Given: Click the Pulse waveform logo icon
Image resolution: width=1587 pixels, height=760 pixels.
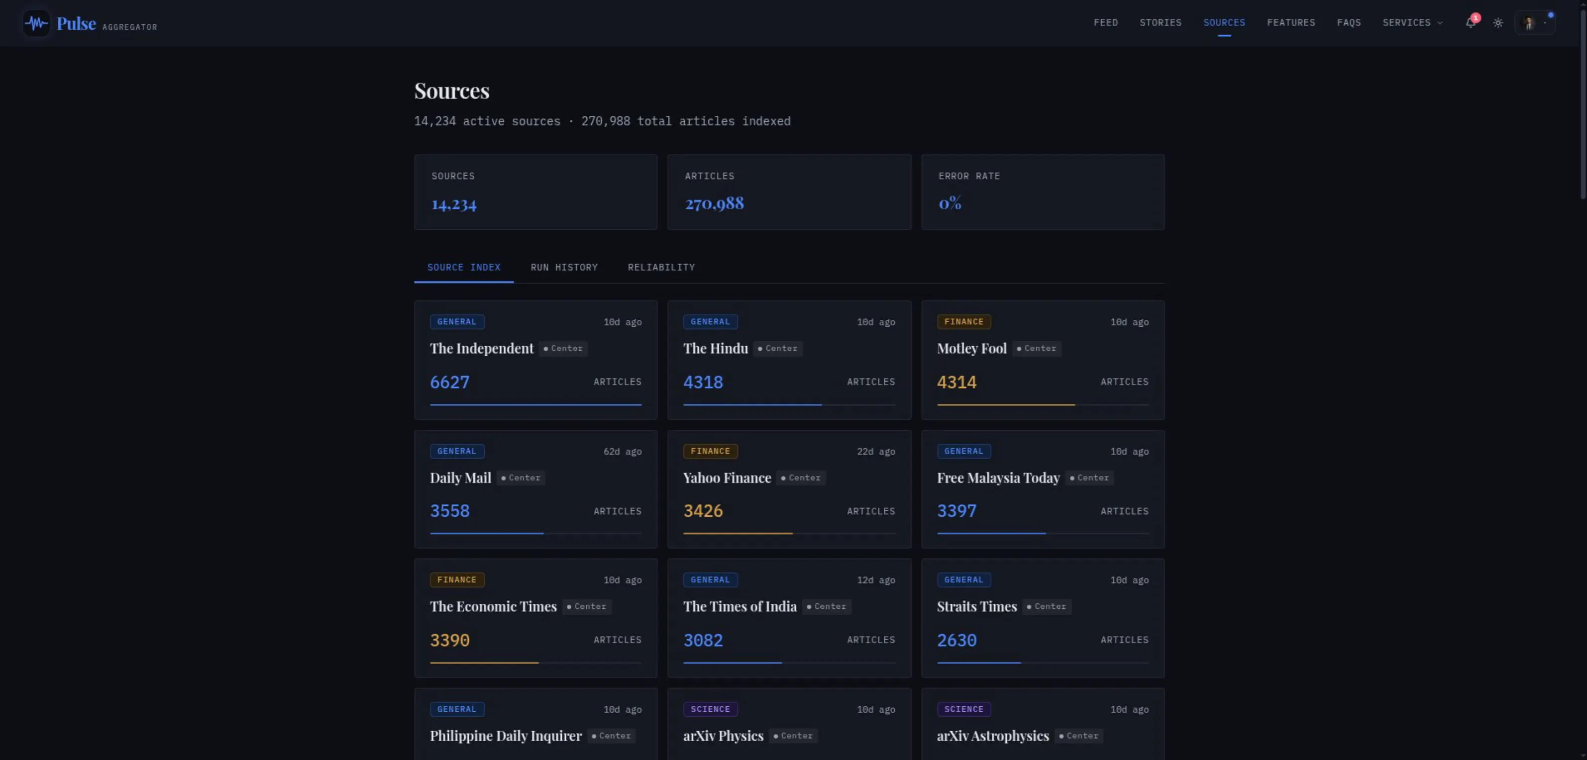Looking at the screenshot, I should pos(36,23).
